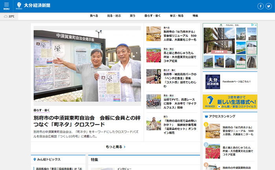The image size is (275, 170).
Task: Open 城島高原パーク ベンチ広告主 article
Action: click(x=180, y=80)
